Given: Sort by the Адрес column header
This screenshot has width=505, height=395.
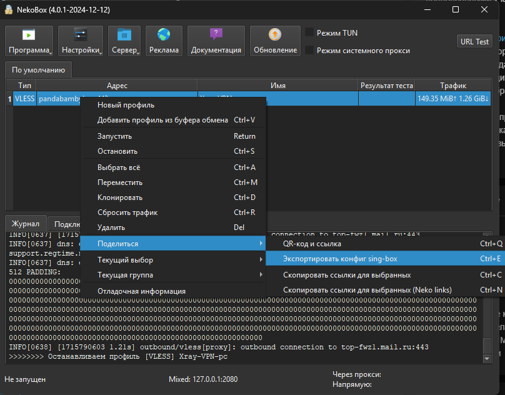Looking at the screenshot, I should click(117, 86).
